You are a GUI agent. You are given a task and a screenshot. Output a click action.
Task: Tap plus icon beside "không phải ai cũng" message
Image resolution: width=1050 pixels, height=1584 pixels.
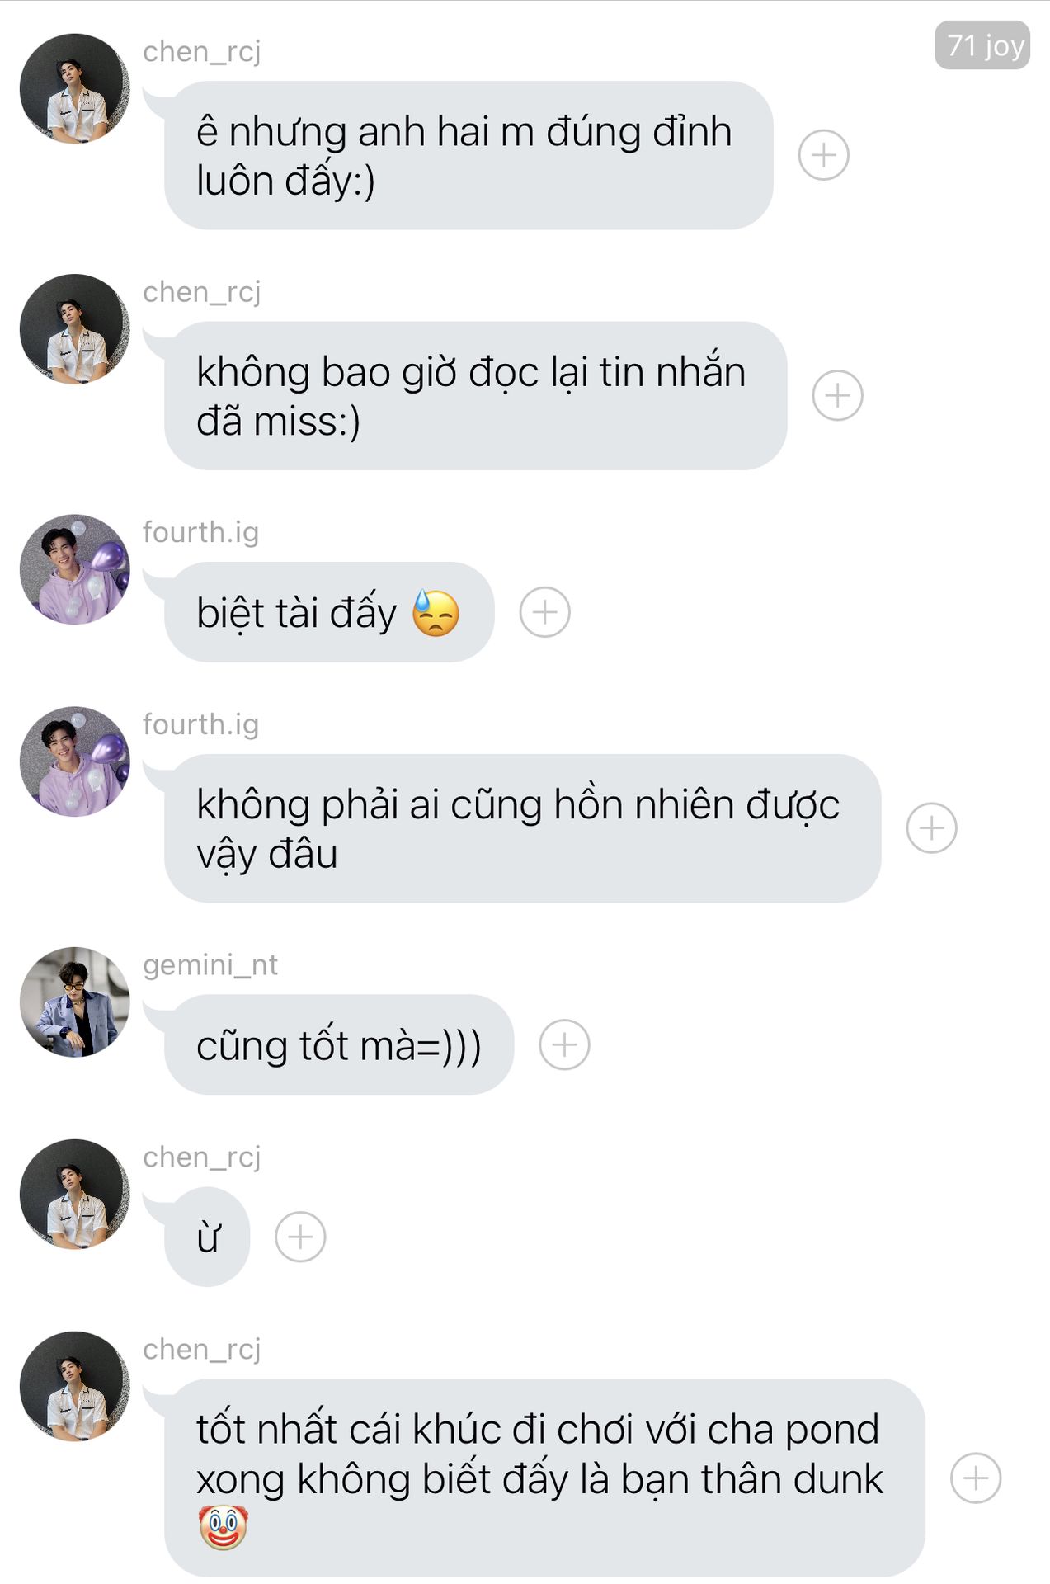(931, 827)
